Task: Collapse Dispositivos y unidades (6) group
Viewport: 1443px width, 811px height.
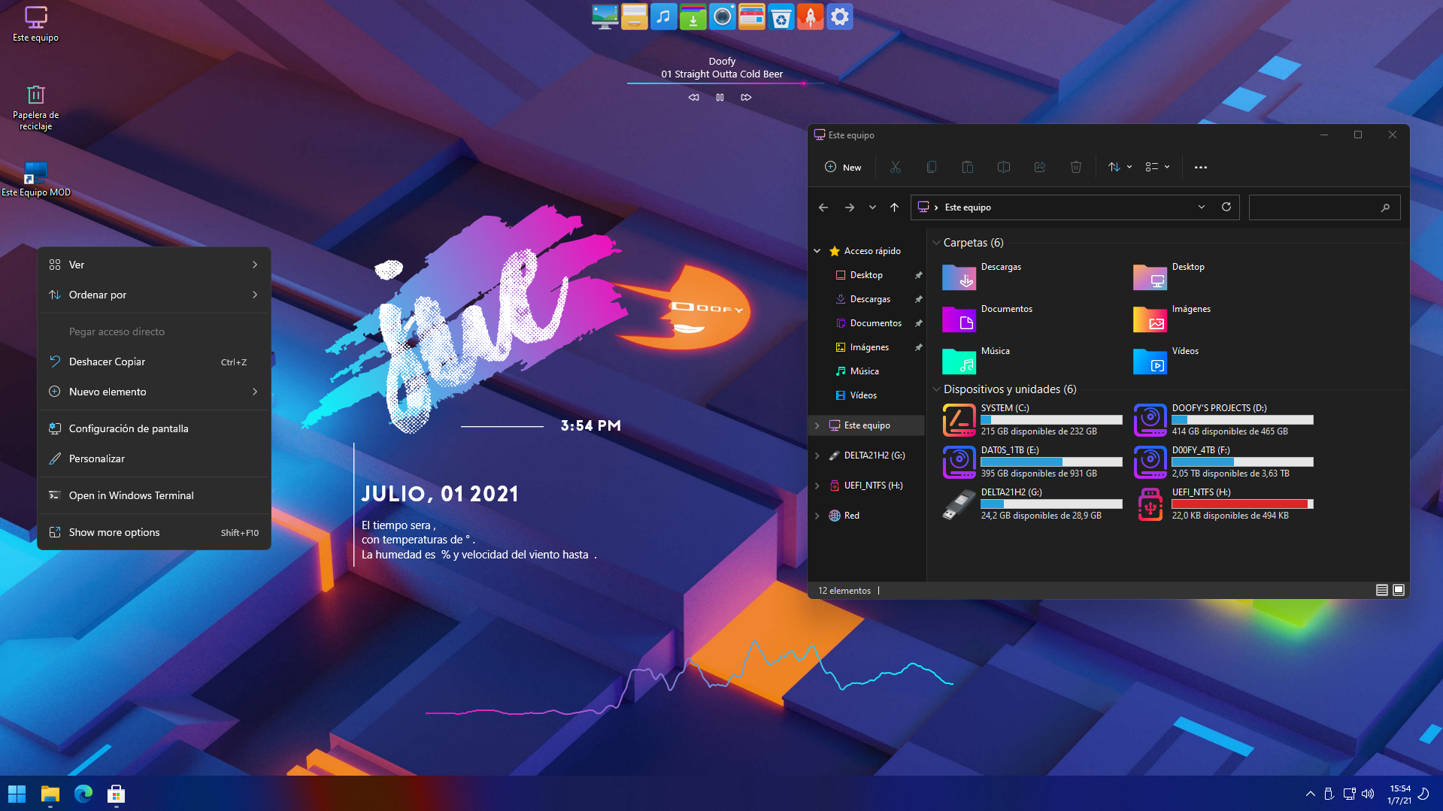Action: 936,389
